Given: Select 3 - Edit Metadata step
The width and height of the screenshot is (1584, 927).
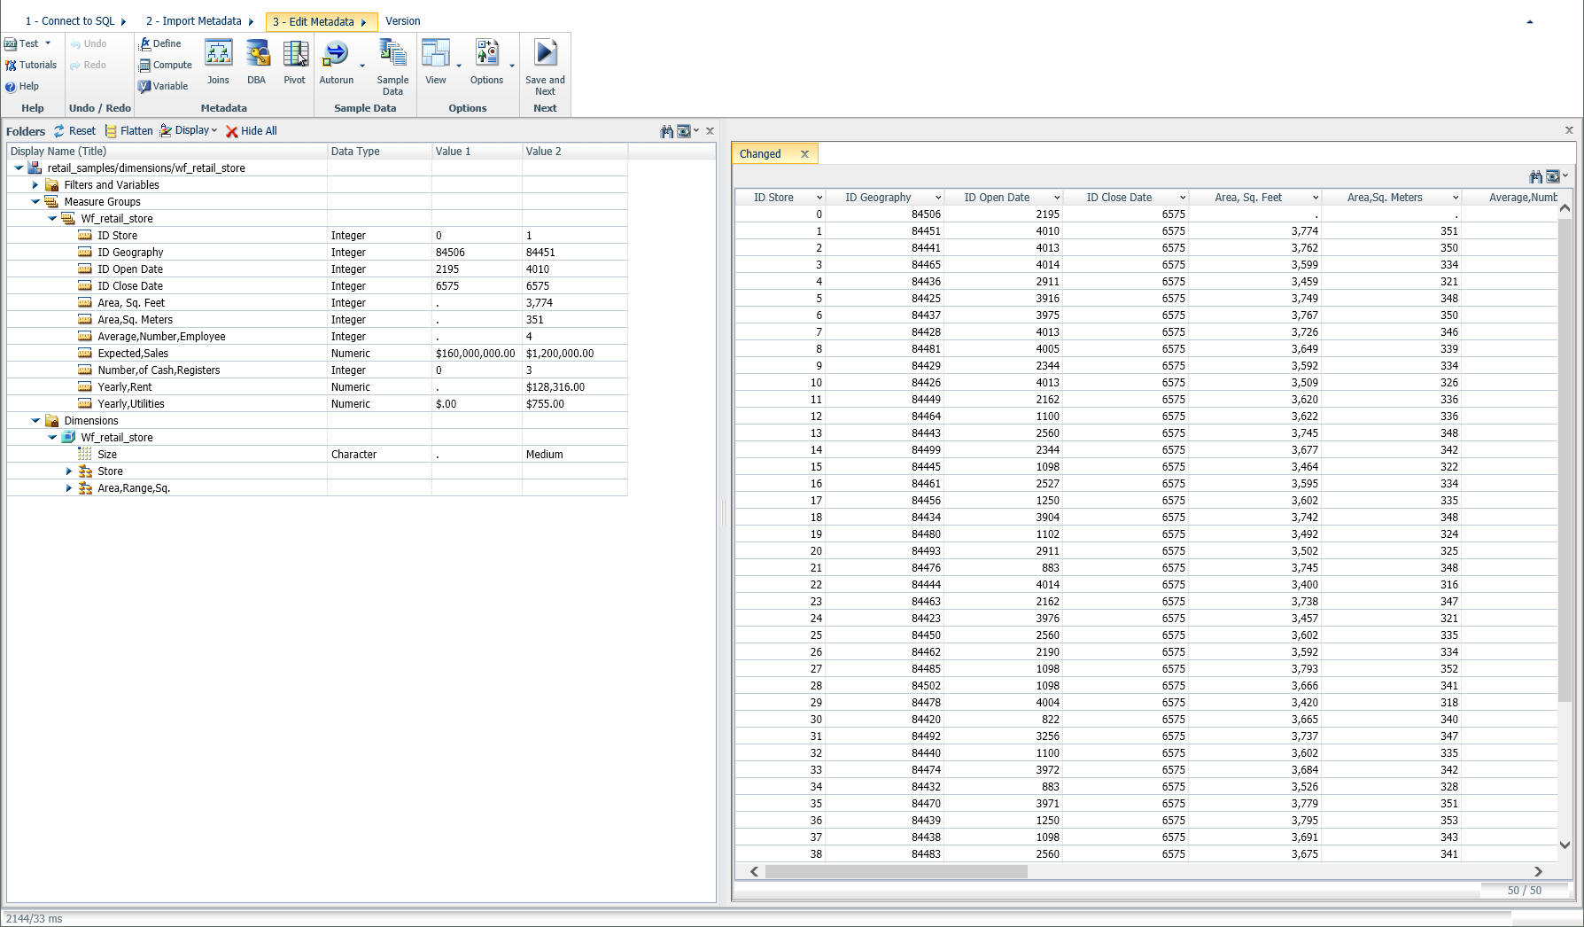Looking at the screenshot, I should pyautogui.click(x=321, y=22).
